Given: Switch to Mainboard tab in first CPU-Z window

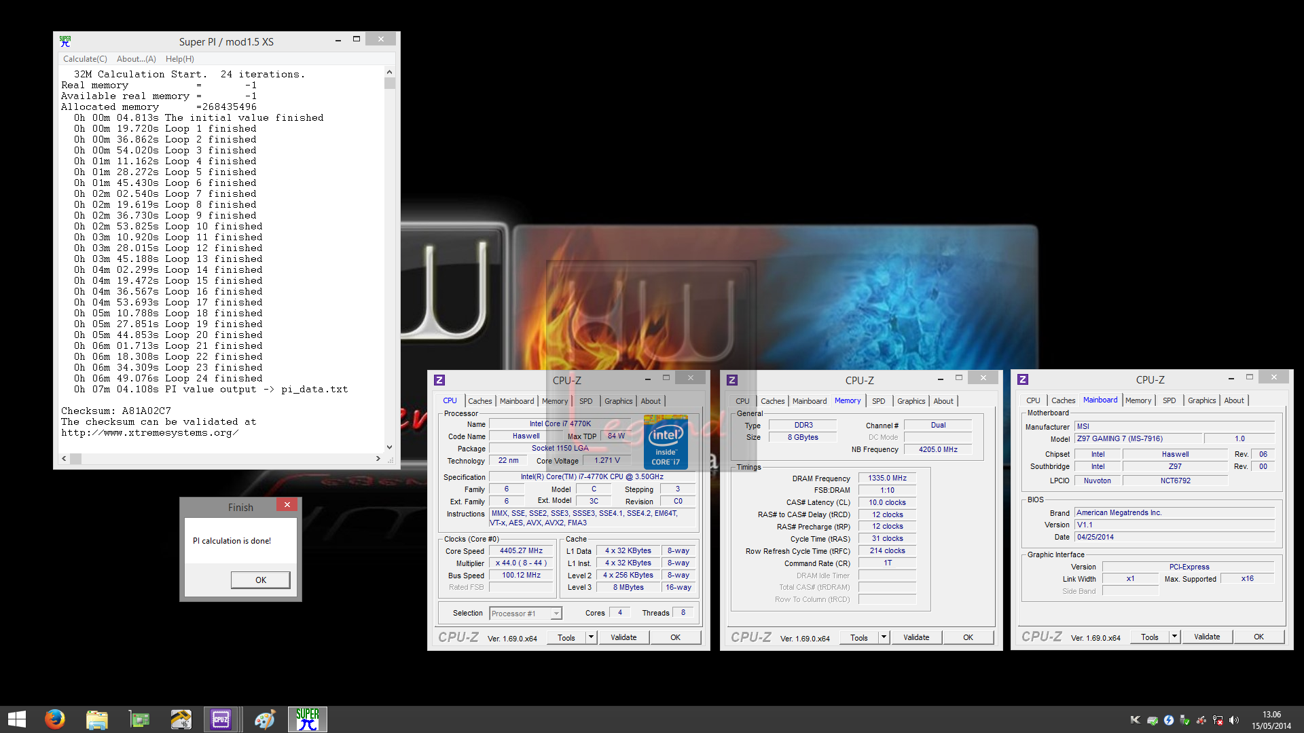Looking at the screenshot, I should [517, 401].
